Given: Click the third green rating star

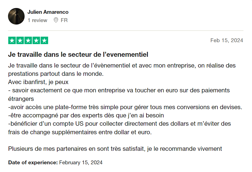Looking at the screenshot, I should coord(28,41).
